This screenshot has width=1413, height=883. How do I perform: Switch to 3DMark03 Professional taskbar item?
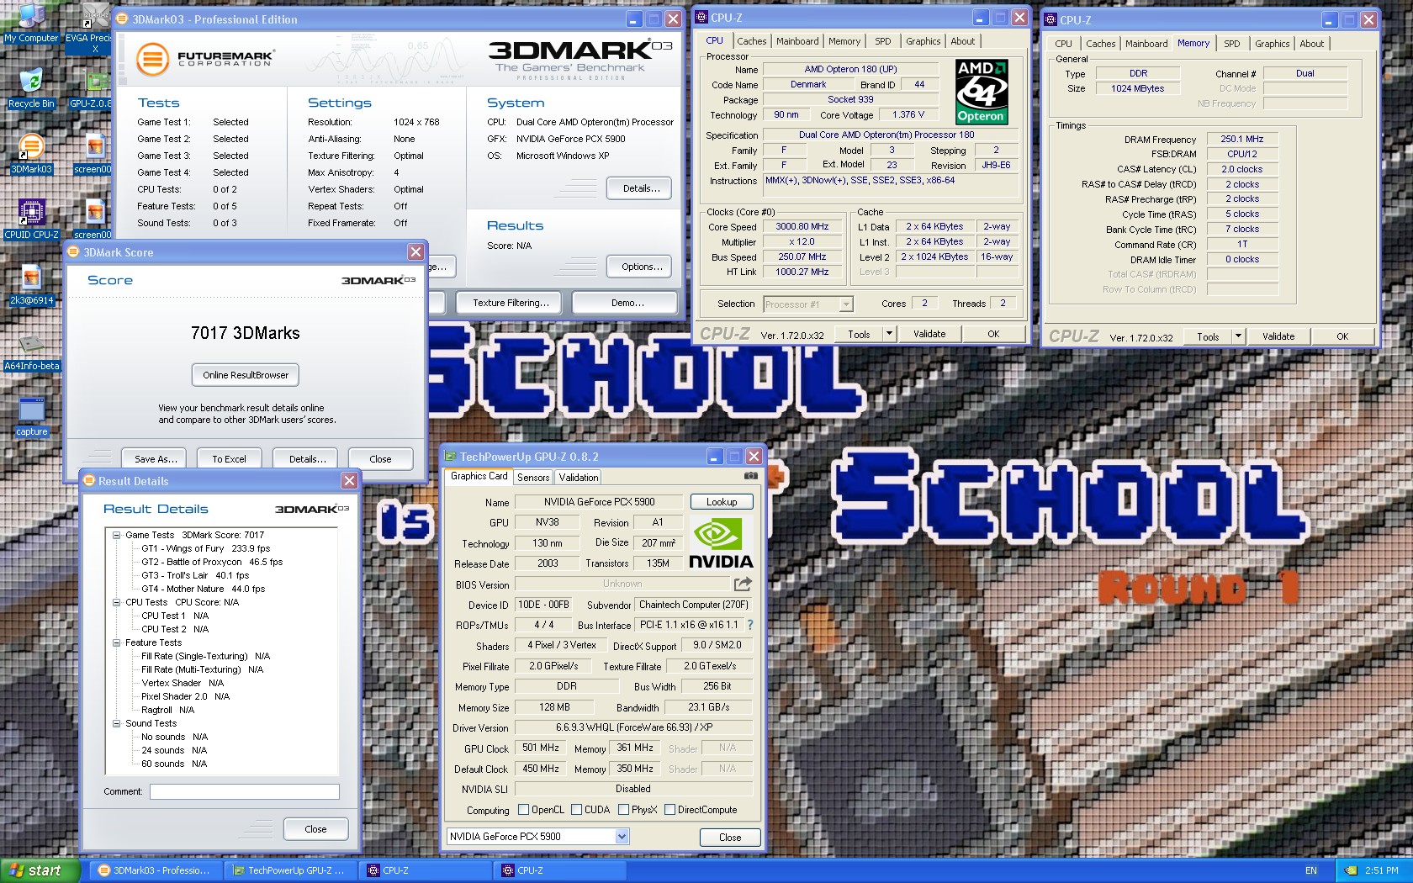(x=157, y=870)
